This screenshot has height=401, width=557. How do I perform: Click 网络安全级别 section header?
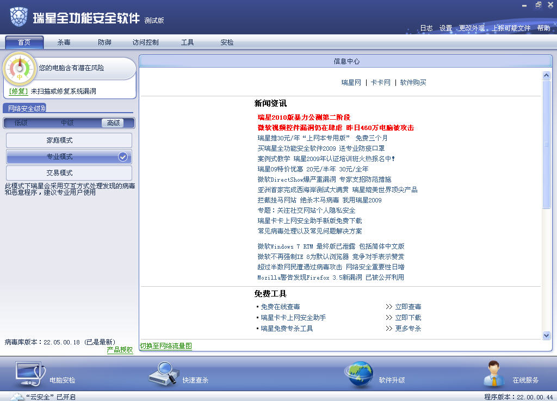[x=27, y=108]
